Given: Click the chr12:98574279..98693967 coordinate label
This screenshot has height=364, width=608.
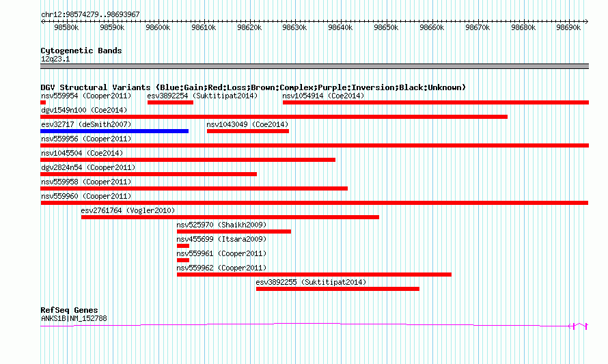Looking at the screenshot, I should click(90, 14).
